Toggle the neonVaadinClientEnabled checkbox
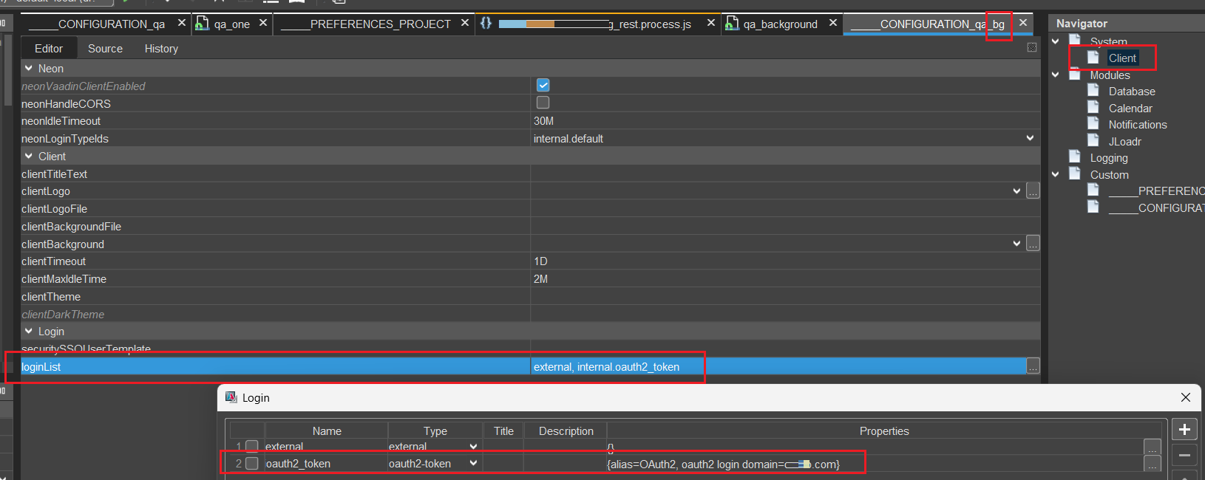The image size is (1205, 480). tap(543, 86)
